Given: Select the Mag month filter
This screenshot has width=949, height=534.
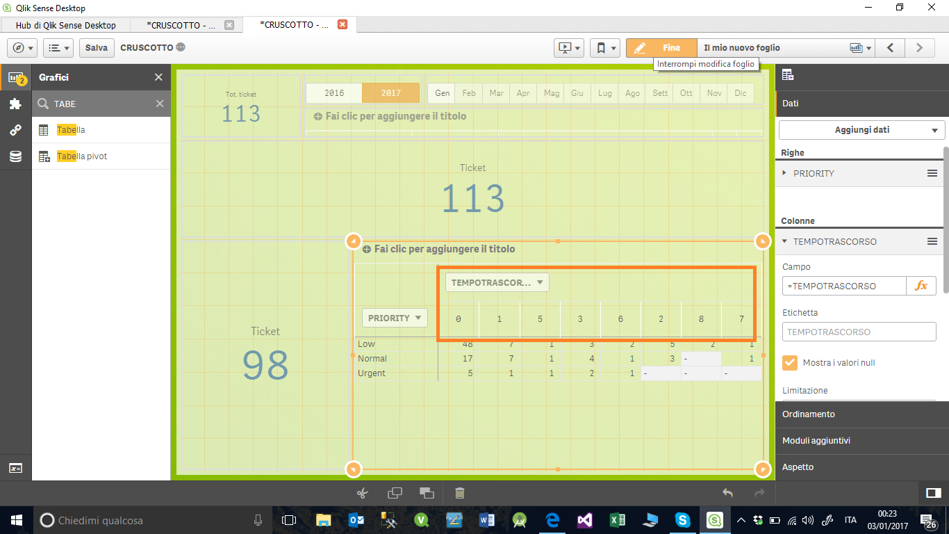Looking at the screenshot, I should [x=552, y=93].
